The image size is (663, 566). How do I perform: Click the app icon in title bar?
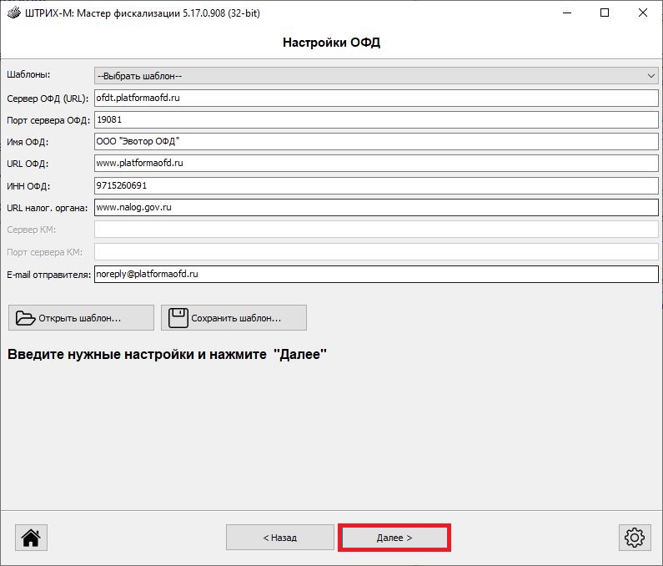[13, 13]
